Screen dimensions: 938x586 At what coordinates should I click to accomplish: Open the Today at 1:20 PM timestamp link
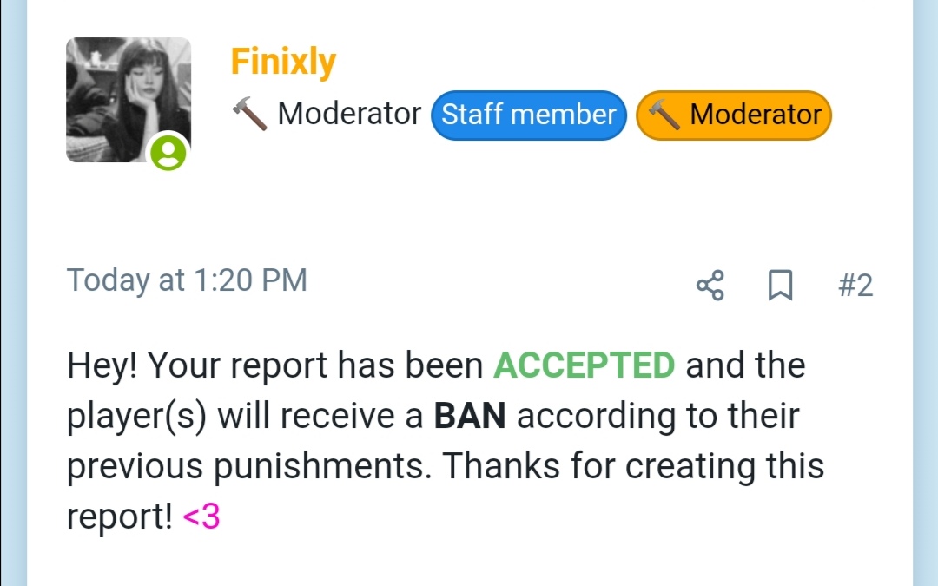tap(187, 280)
